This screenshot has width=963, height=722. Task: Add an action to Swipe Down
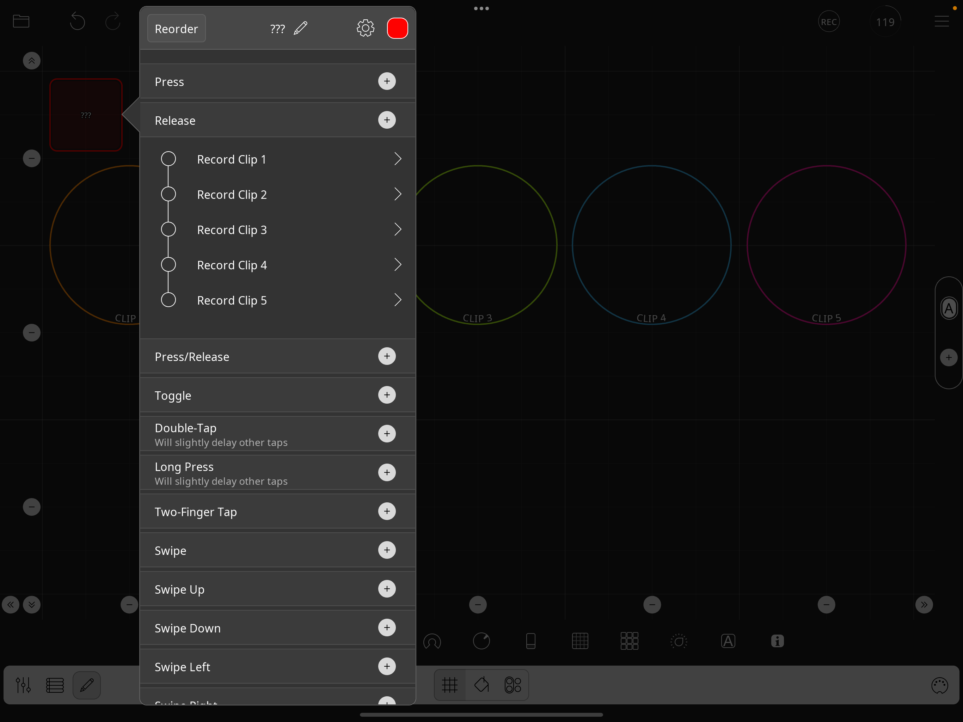pyautogui.click(x=387, y=628)
